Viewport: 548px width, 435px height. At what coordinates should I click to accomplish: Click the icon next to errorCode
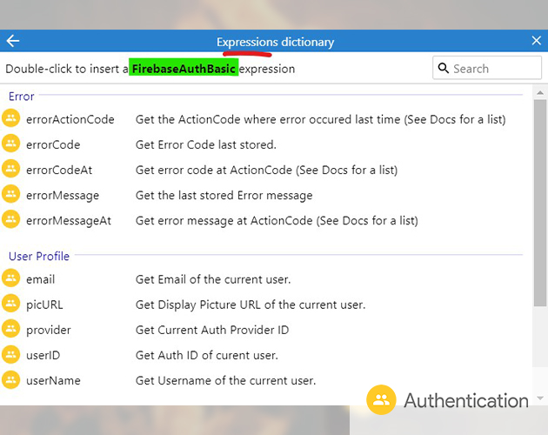click(x=11, y=144)
